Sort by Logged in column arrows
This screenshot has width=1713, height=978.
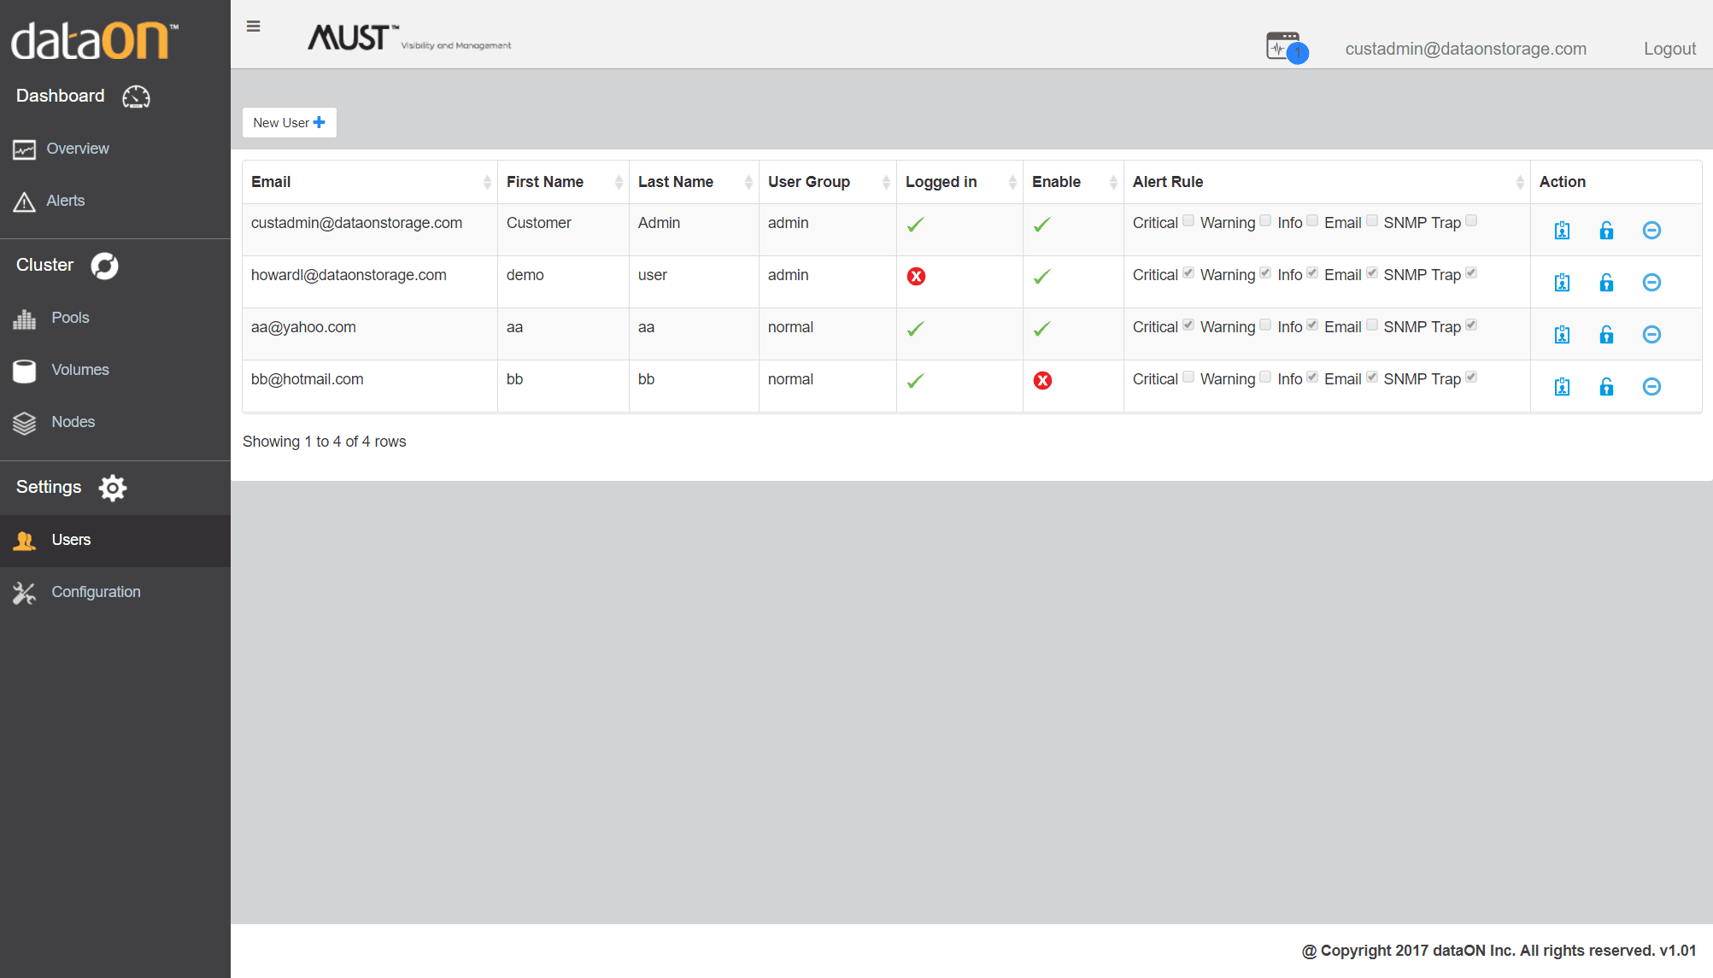pyautogui.click(x=1012, y=182)
